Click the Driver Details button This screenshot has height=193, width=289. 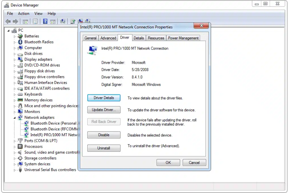click(104, 98)
